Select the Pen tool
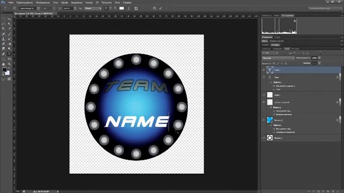Image resolution: width=344 pixels, height=193 pixels. point(4,54)
